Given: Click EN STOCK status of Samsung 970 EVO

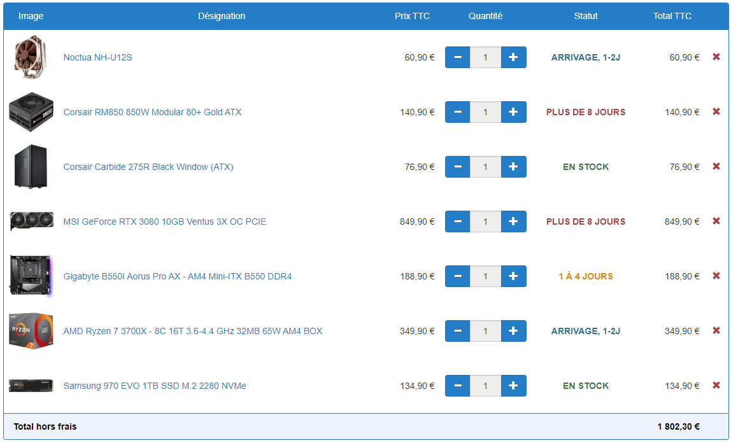Looking at the screenshot, I should (x=586, y=386).
